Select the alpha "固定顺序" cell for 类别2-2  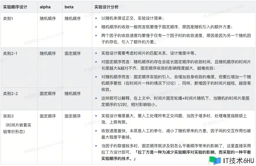point(48,94)
